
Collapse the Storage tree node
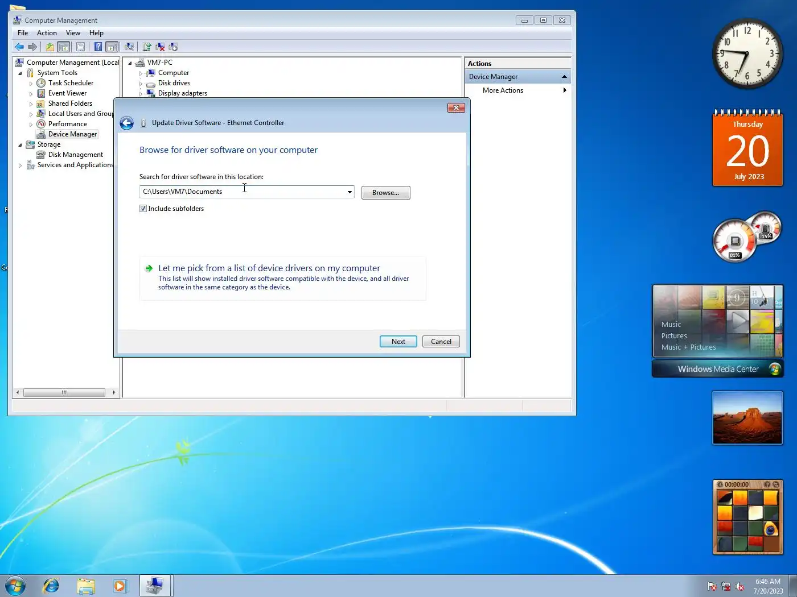coord(20,145)
